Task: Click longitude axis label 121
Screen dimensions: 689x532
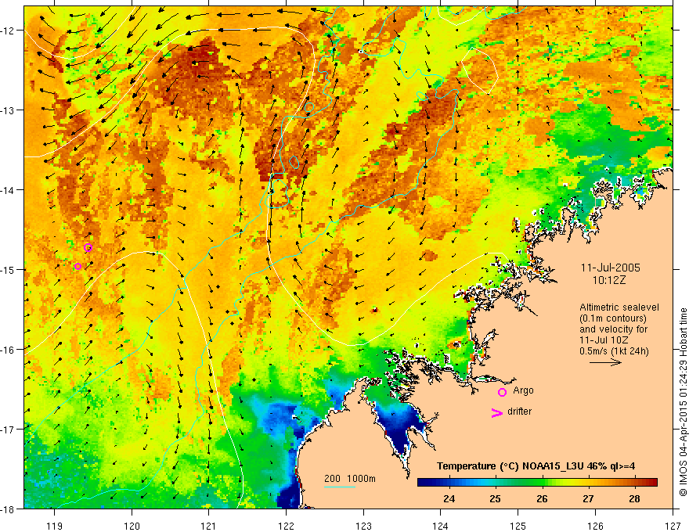Action: [x=209, y=526]
